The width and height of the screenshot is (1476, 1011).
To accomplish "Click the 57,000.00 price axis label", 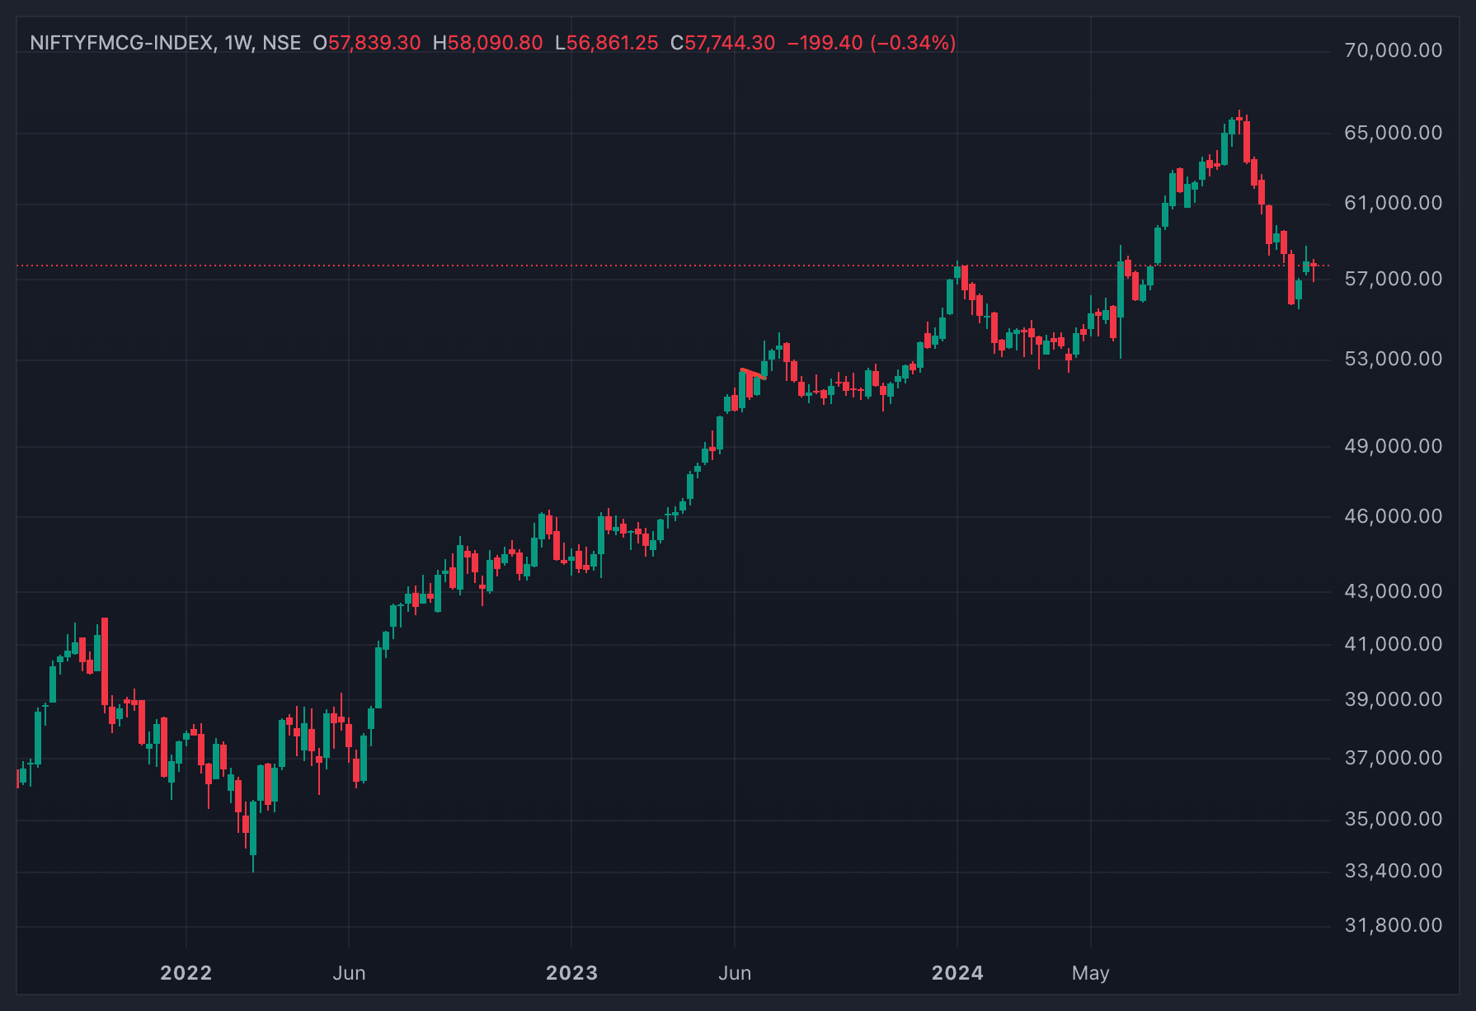I will [x=1394, y=279].
